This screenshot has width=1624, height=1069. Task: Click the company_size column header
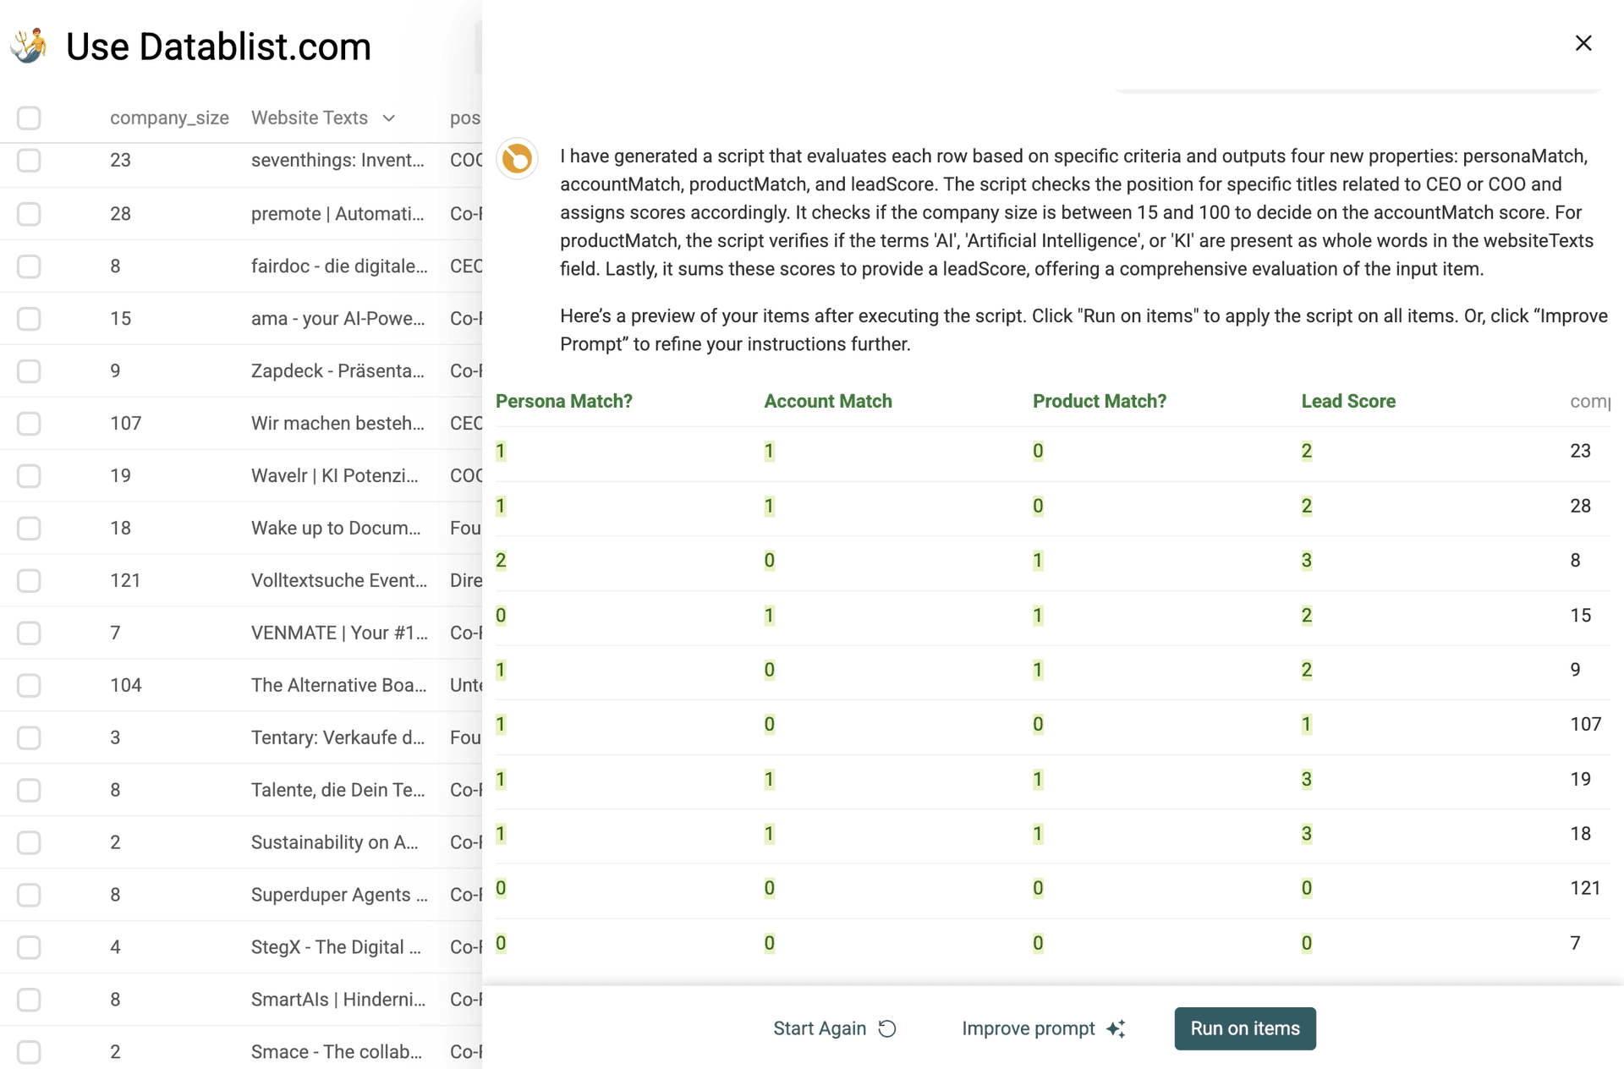pos(169,118)
